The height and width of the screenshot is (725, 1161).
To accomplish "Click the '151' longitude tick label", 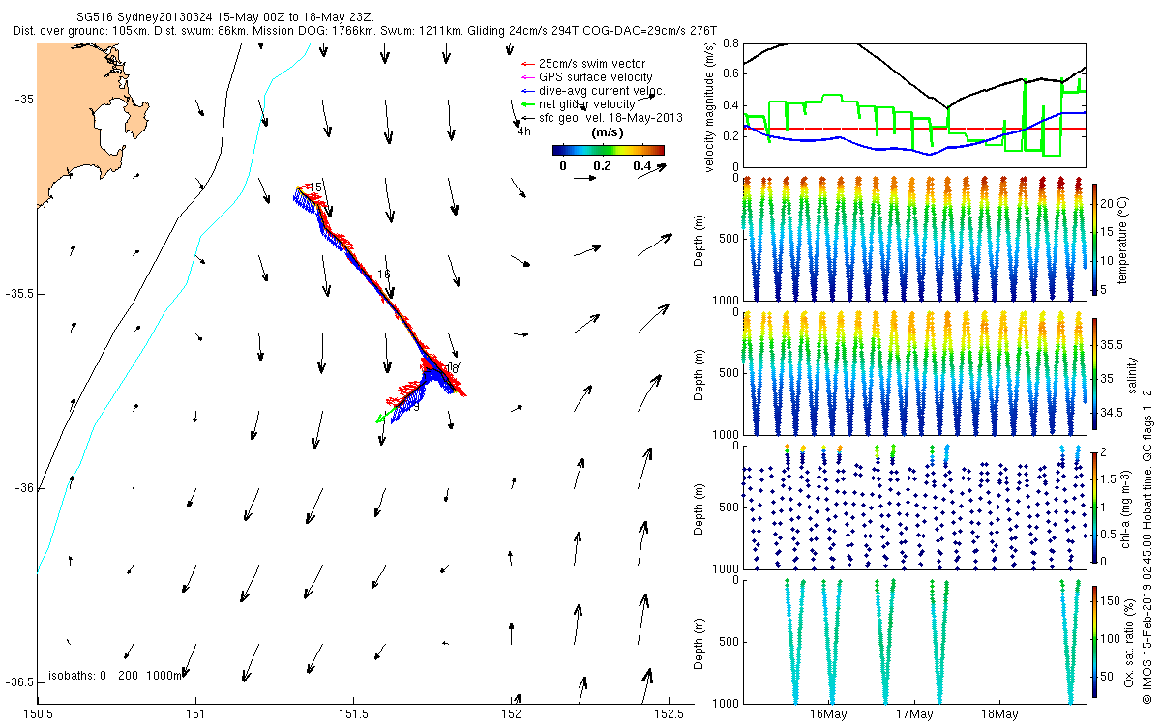I will click(194, 714).
